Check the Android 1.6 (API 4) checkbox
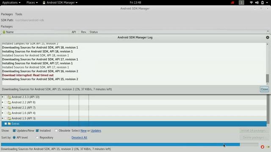The image size is (271, 152). coord(6,113)
